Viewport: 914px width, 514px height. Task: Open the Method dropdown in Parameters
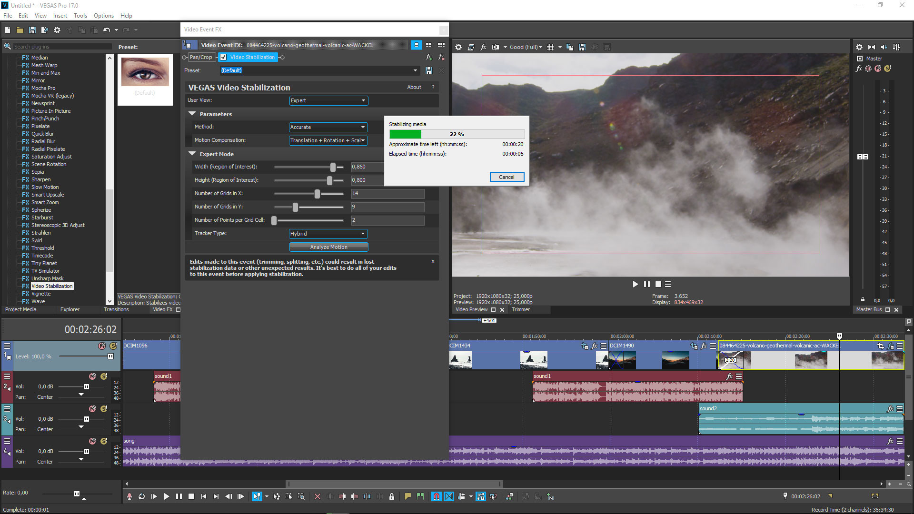[x=328, y=127]
